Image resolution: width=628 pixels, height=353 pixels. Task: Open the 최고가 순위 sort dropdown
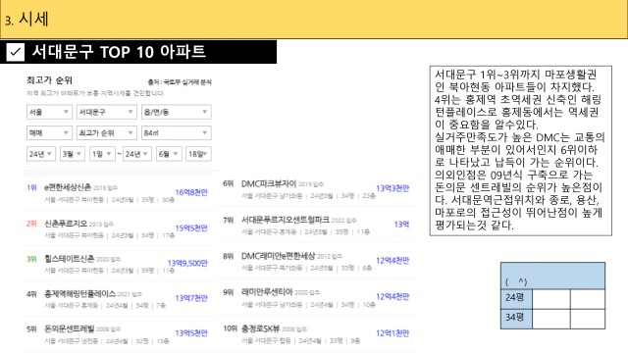tap(107, 133)
